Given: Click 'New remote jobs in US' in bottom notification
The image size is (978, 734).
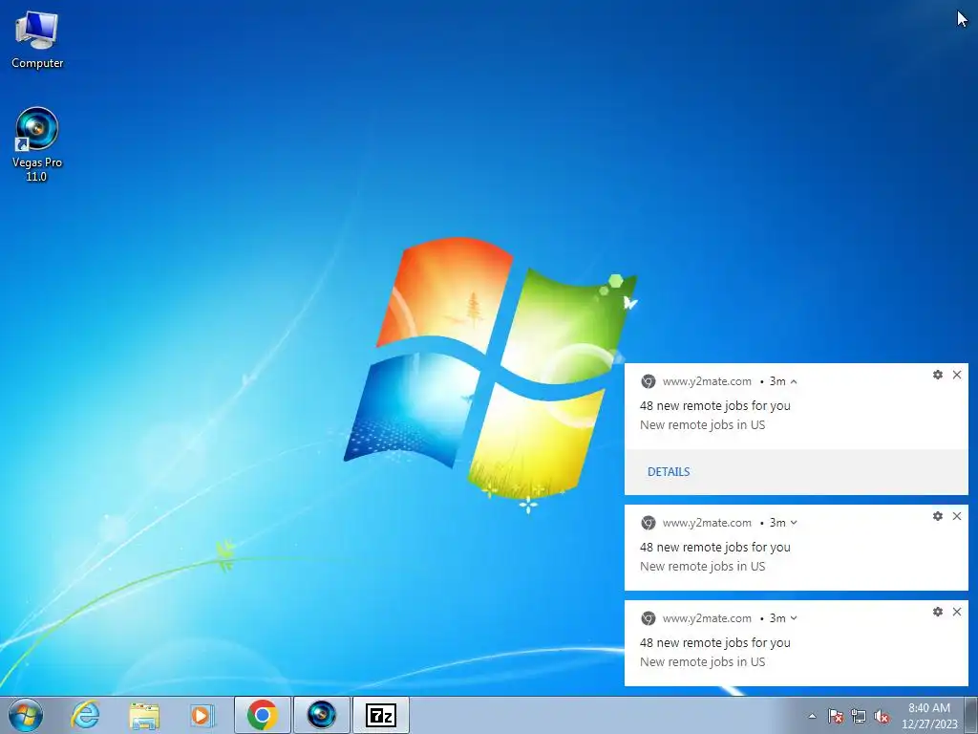Looking at the screenshot, I should (702, 662).
